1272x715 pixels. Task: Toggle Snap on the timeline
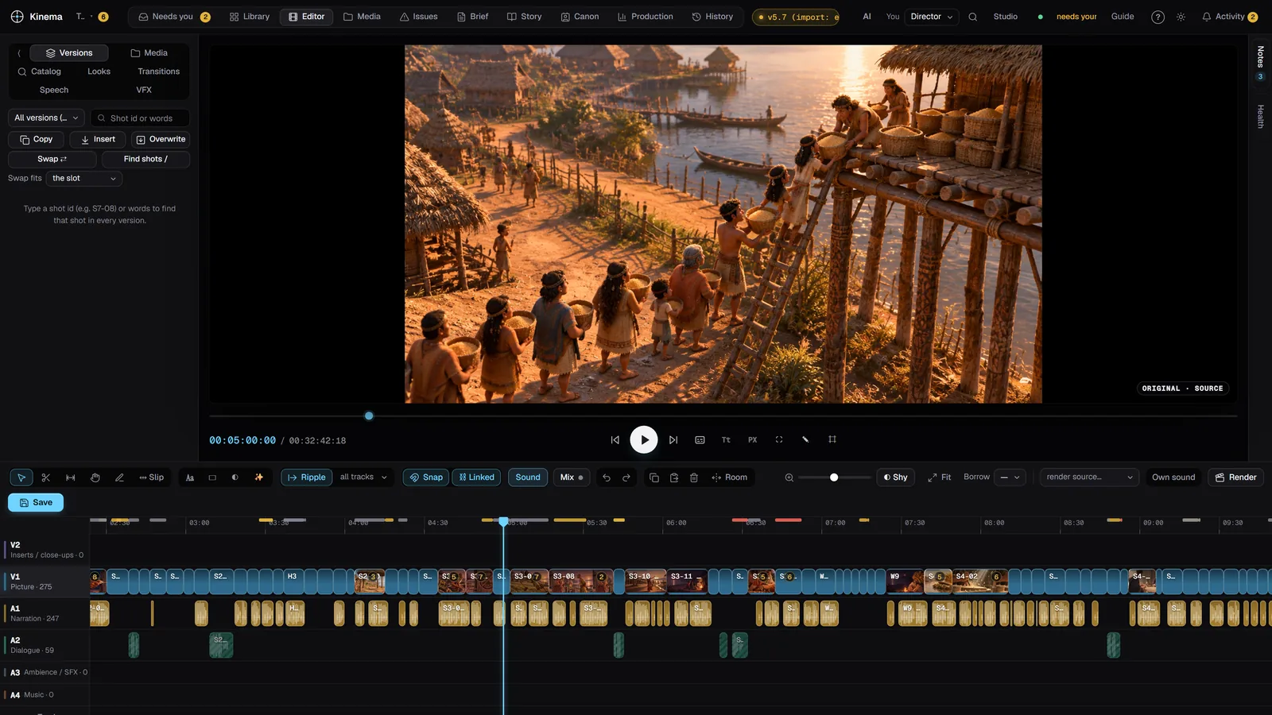(x=426, y=477)
